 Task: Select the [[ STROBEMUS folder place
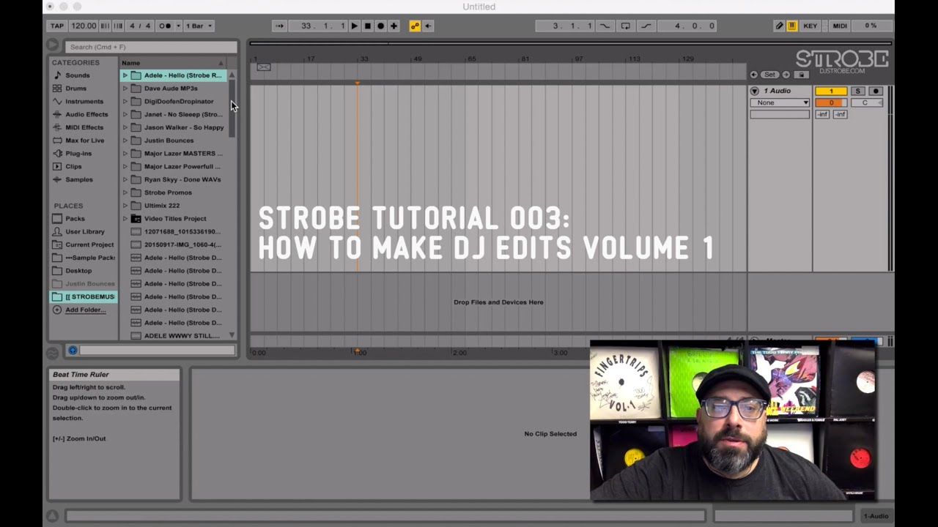(84, 296)
